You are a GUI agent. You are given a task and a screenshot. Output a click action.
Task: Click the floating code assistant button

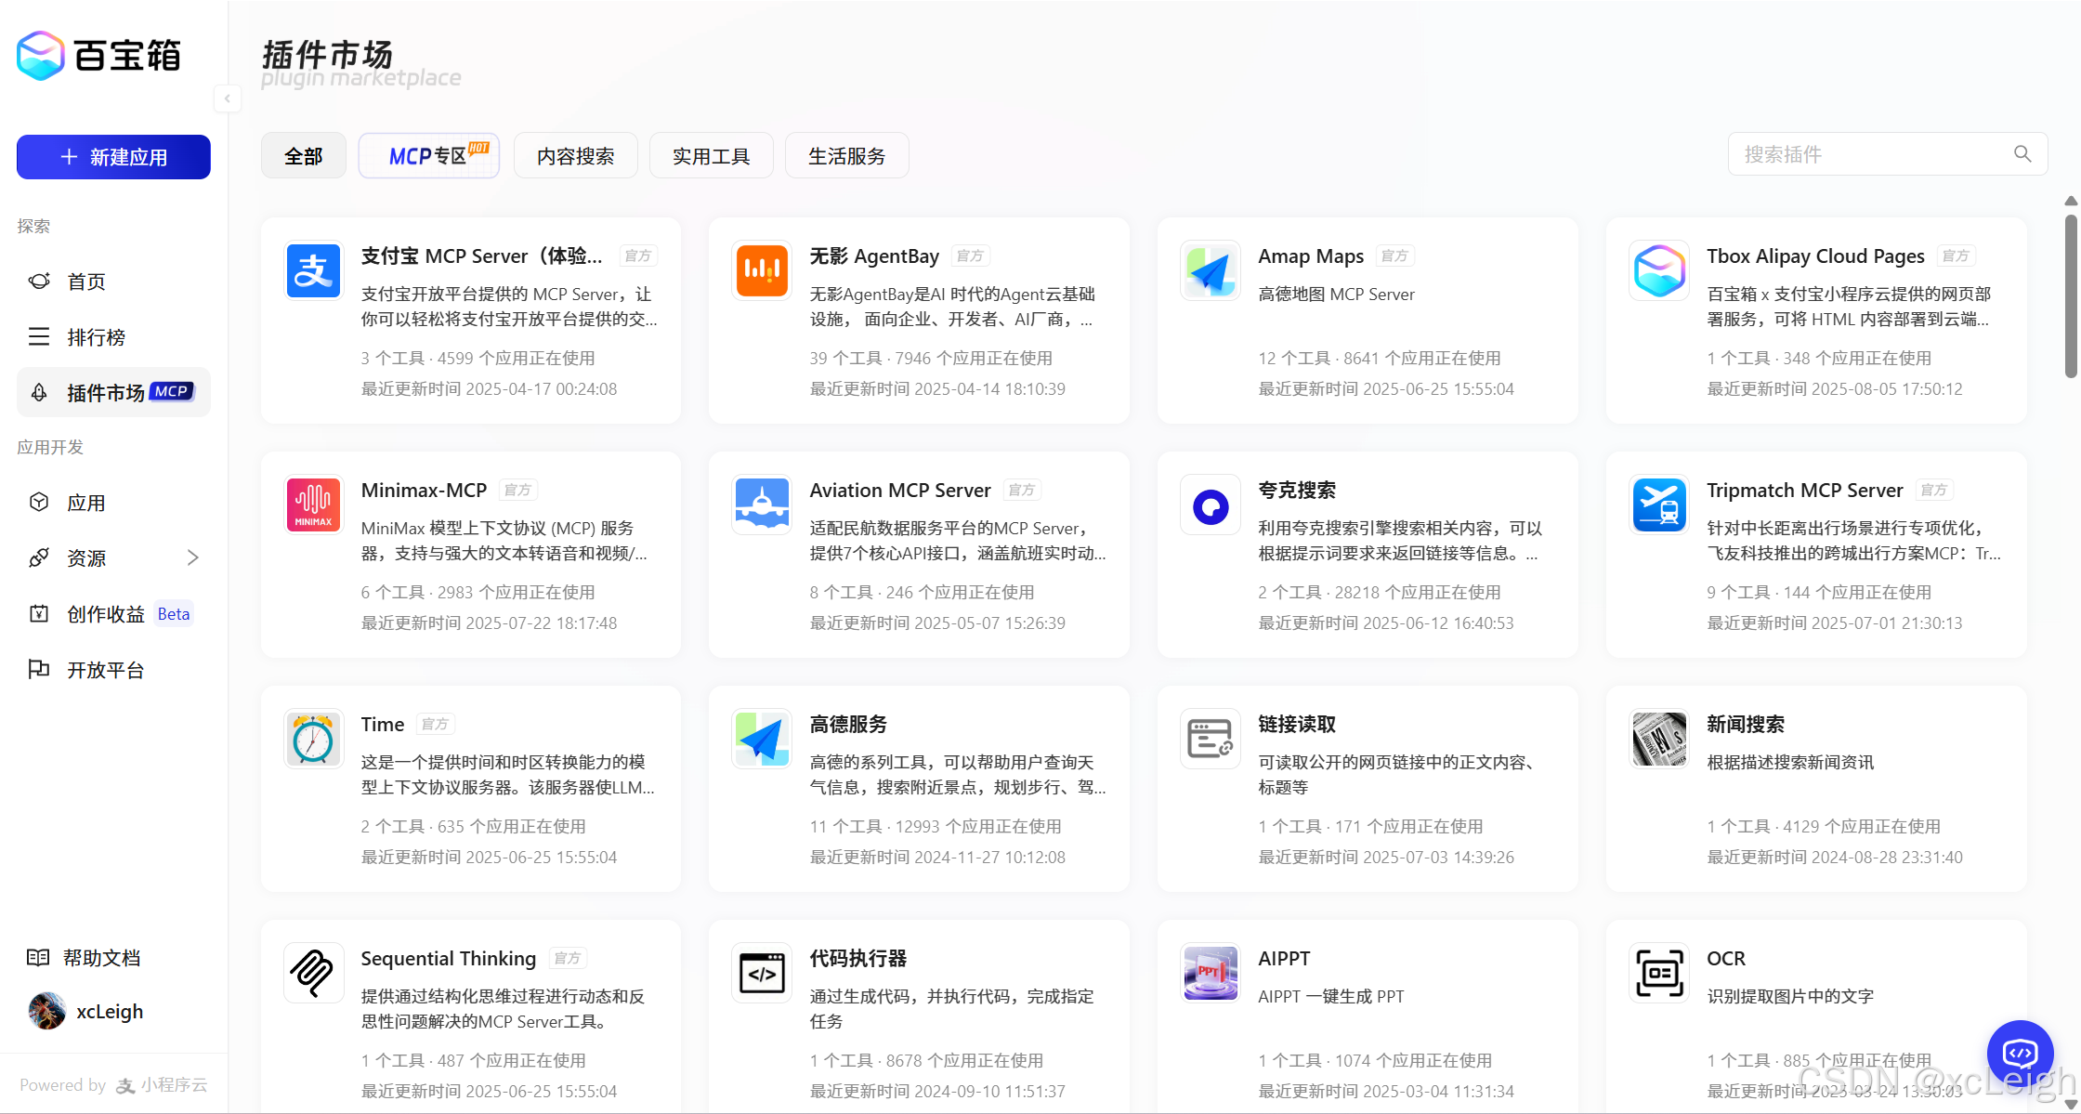[2021, 1054]
